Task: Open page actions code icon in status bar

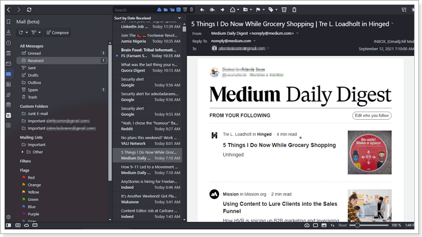Action: [332, 225]
